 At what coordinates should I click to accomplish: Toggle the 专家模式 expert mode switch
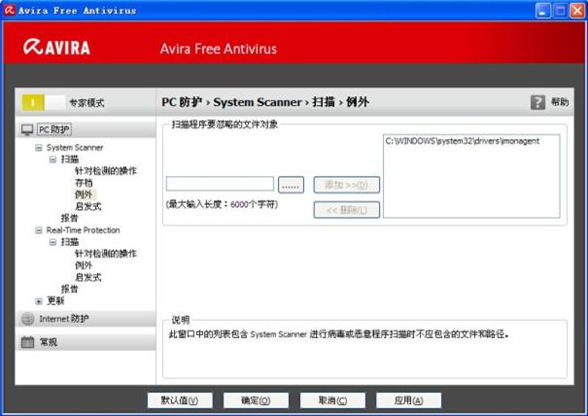[x=44, y=102]
